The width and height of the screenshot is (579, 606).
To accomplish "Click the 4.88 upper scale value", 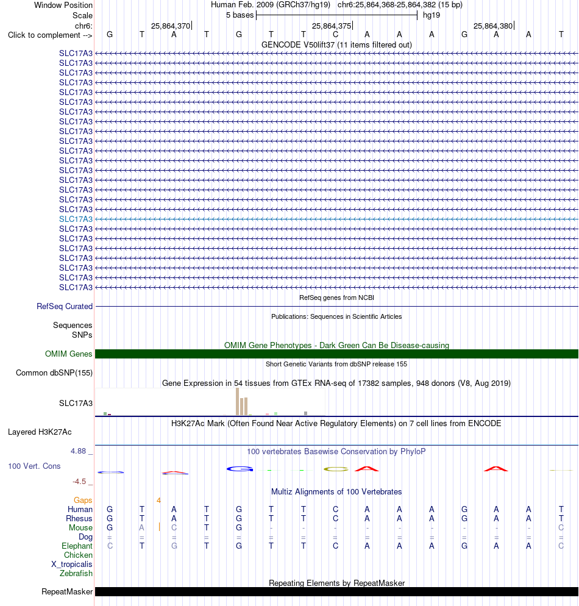I will [79, 451].
